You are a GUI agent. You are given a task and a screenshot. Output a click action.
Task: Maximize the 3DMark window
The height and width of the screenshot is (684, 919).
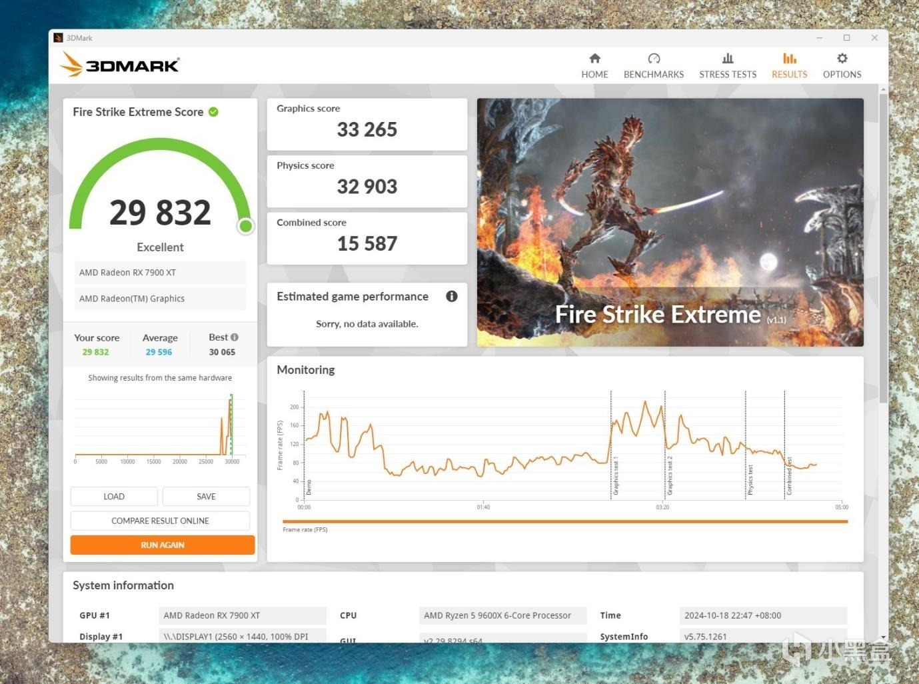coord(847,38)
